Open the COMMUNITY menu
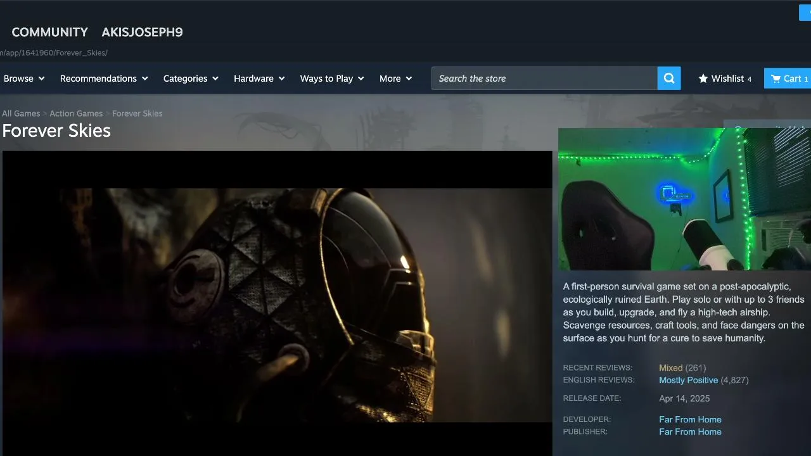Screen dimensions: 811x456 point(49,32)
